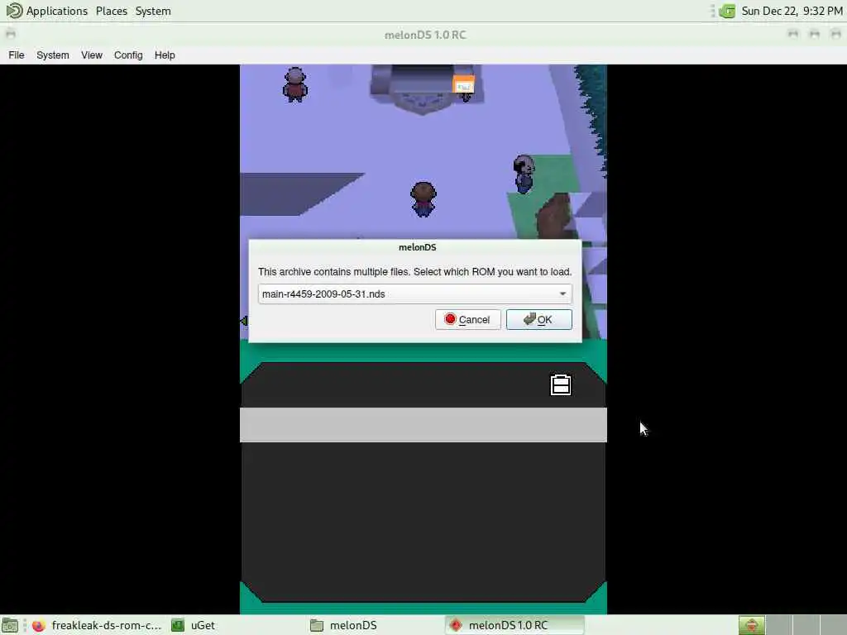Switch to melonDS 1.0 RC taskbar item
This screenshot has width=847, height=635.
(514, 625)
